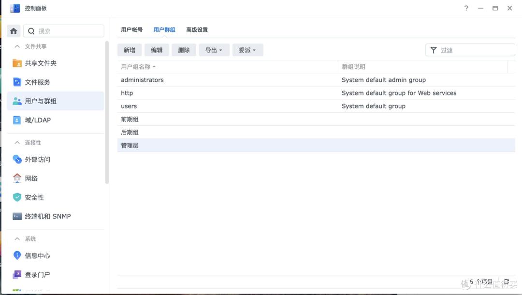
Task: Select the 前期组 group row
Action: pyautogui.click(x=316, y=119)
